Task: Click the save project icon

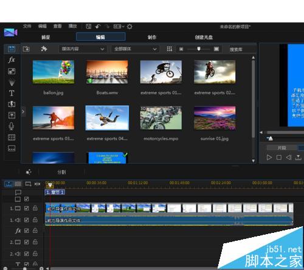Action: (x=88, y=26)
